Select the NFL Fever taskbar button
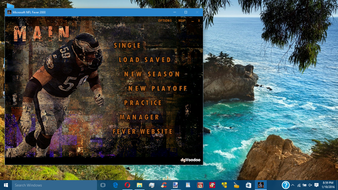This screenshot has height=190, width=338. tap(261, 185)
